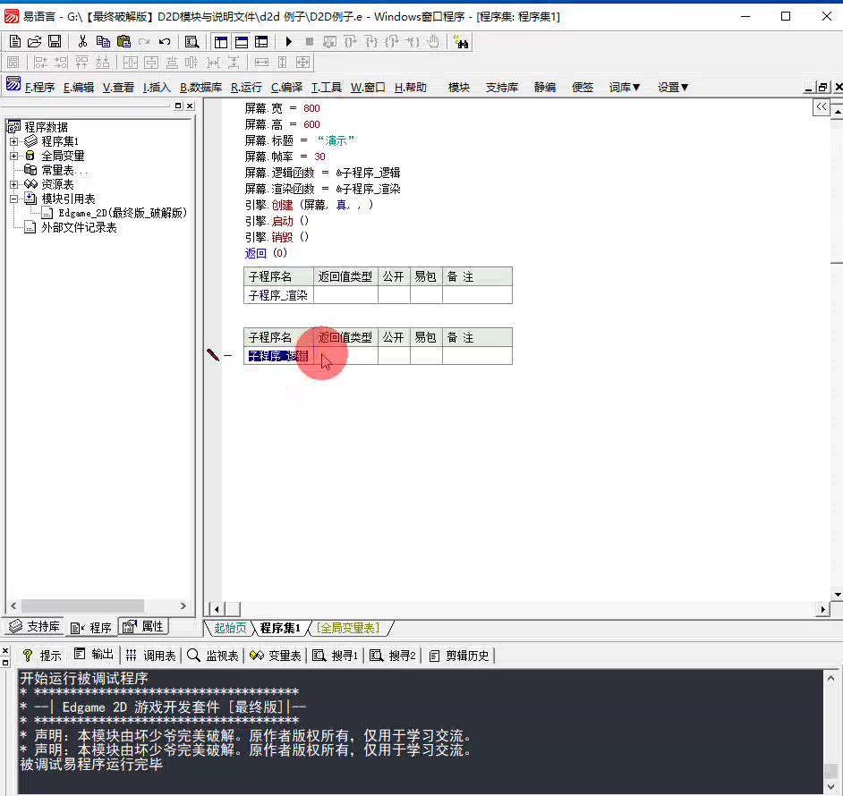843x796 pixels.
Task: Click the Paste icon
Action: [x=124, y=42]
